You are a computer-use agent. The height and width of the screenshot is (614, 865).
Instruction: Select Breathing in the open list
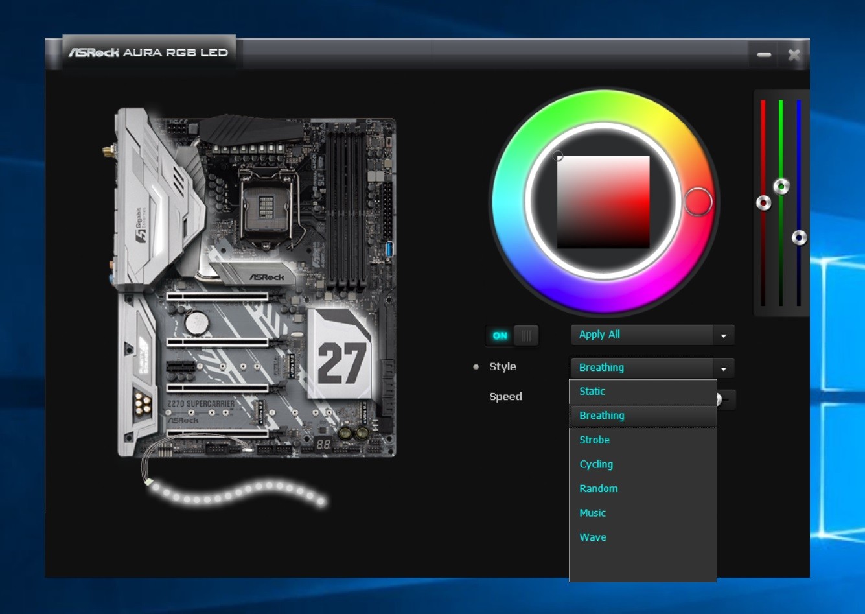(x=643, y=416)
